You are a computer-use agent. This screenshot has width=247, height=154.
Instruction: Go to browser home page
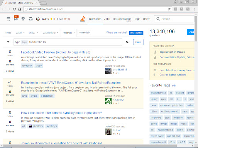(20, 9)
